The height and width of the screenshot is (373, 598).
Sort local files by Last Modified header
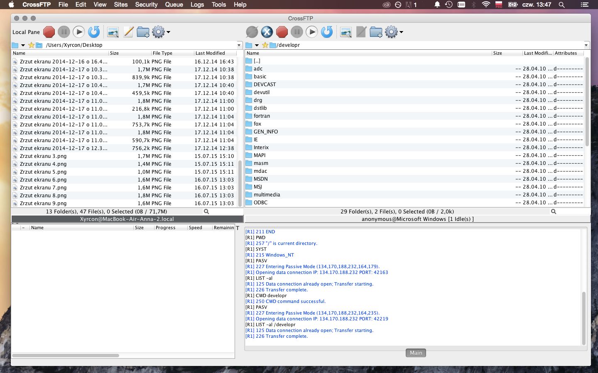(x=215, y=53)
